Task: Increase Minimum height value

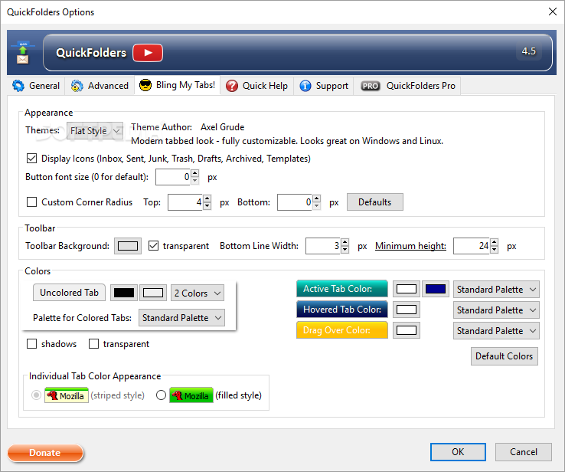Action: [x=494, y=242]
